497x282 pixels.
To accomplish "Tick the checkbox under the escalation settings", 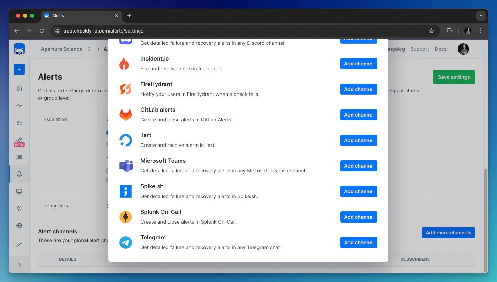I will 108,170.
